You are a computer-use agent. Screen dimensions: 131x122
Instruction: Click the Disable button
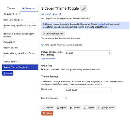pyautogui.click(x=89, y=108)
